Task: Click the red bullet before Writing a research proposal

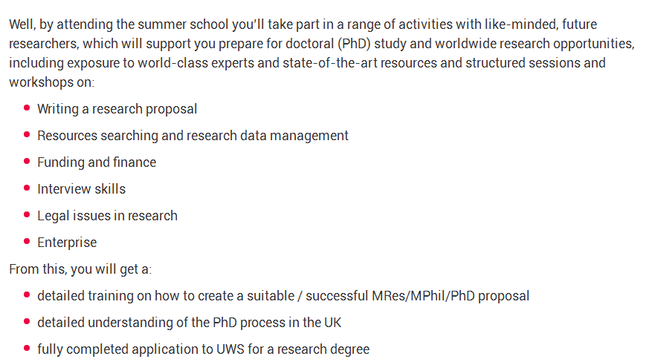Action: (27, 108)
